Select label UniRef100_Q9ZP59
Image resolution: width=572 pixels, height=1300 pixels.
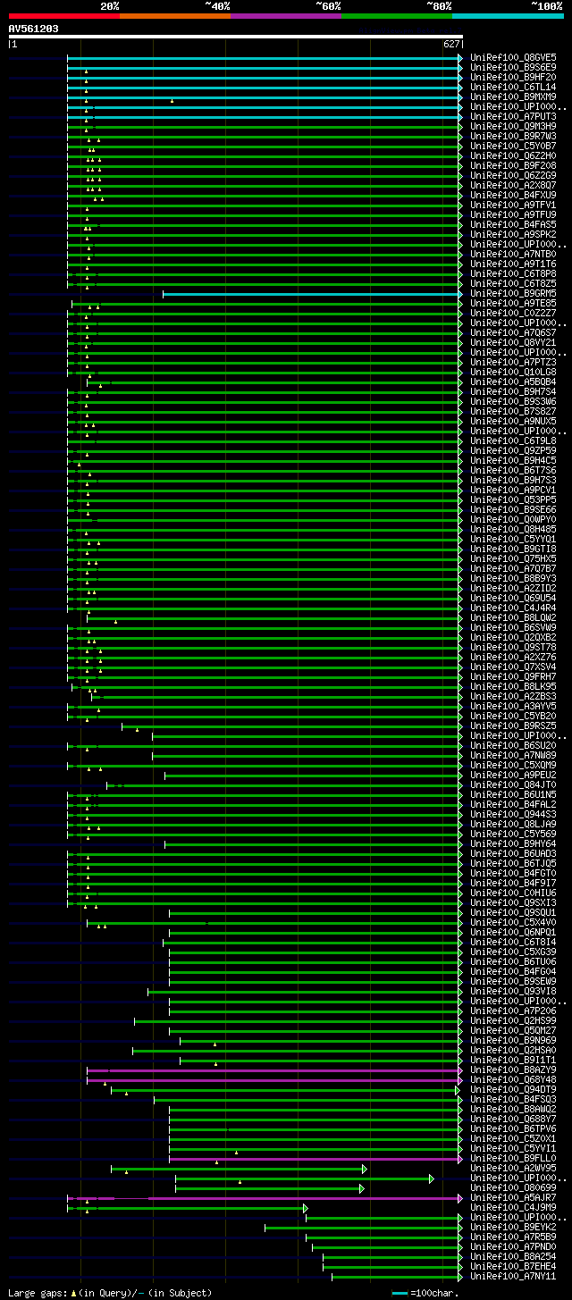[513, 450]
